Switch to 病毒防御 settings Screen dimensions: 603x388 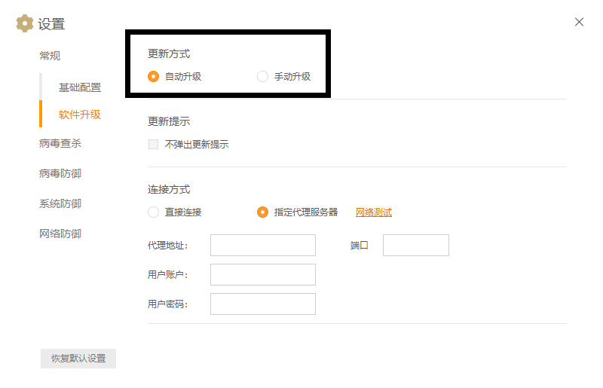point(60,173)
